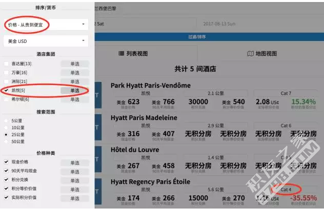Open Hyatt Regency Paris Étoile hotel
Image resolution: width=324 pixels, height=209 pixels.
[150, 181]
